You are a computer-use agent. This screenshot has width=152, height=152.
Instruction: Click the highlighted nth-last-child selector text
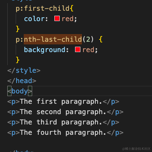point(53,39)
